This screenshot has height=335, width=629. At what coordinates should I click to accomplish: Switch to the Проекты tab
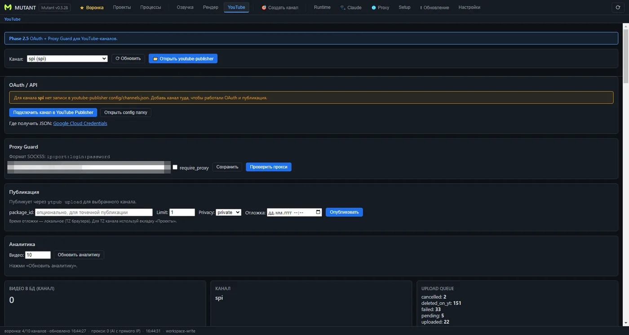[x=122, y=8]
